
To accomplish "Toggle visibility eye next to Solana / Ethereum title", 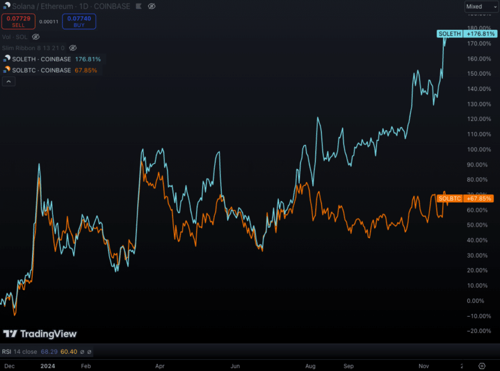I will pos(152,6).
